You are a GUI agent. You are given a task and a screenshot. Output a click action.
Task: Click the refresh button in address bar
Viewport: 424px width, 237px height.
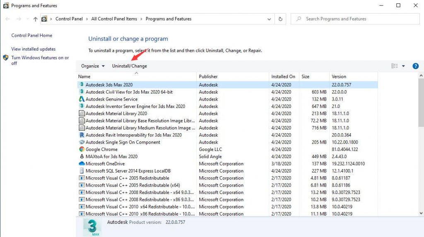coord(280,19)
